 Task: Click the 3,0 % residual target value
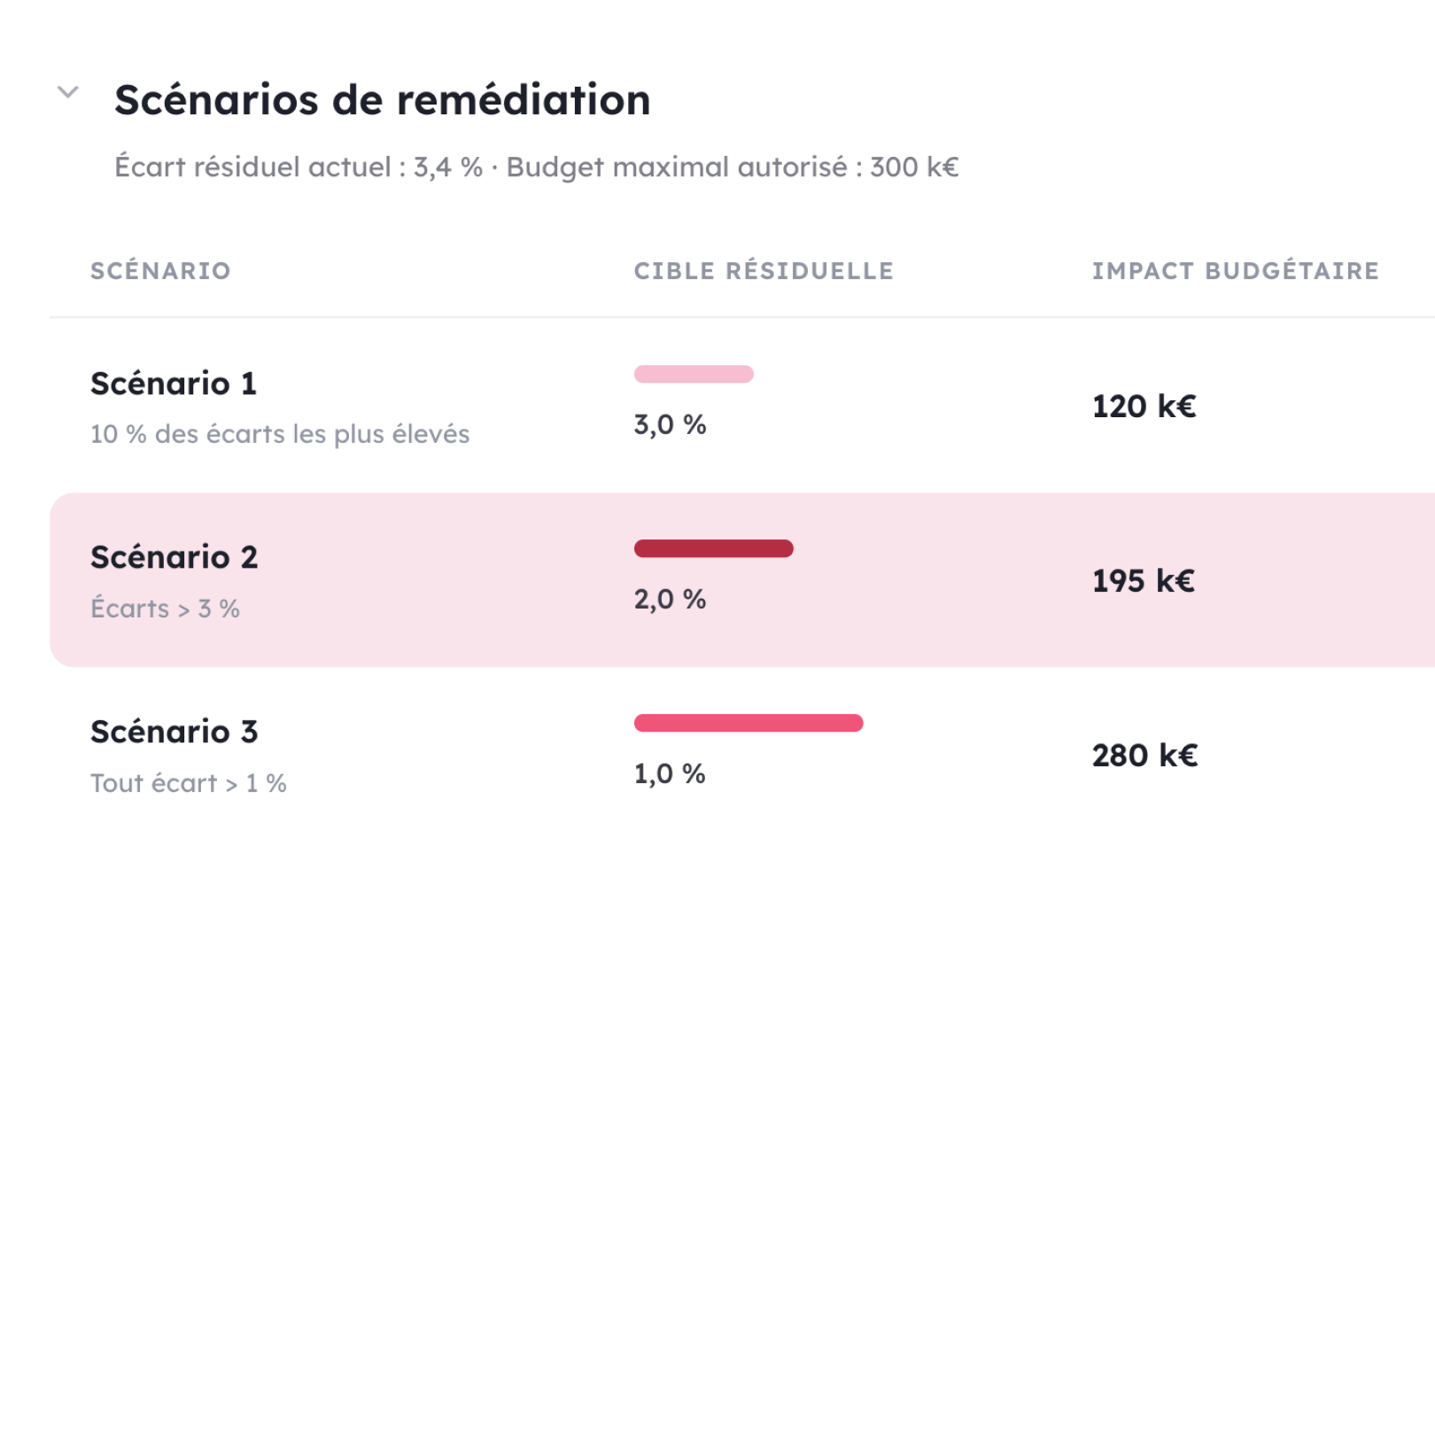pyautogui.click(x=671, y=425)
